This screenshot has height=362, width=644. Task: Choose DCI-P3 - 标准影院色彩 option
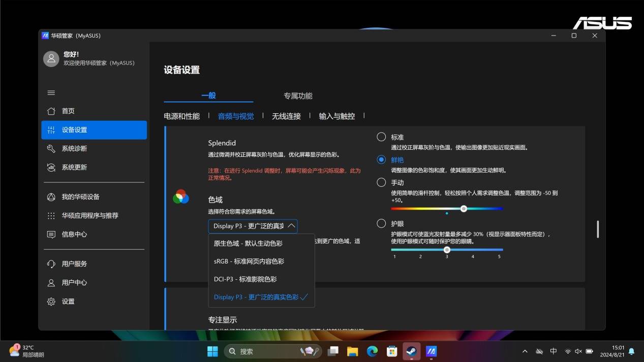[246, 279]
